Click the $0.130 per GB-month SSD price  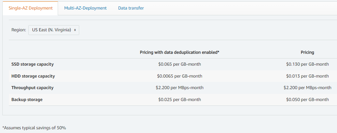point(307,64)
